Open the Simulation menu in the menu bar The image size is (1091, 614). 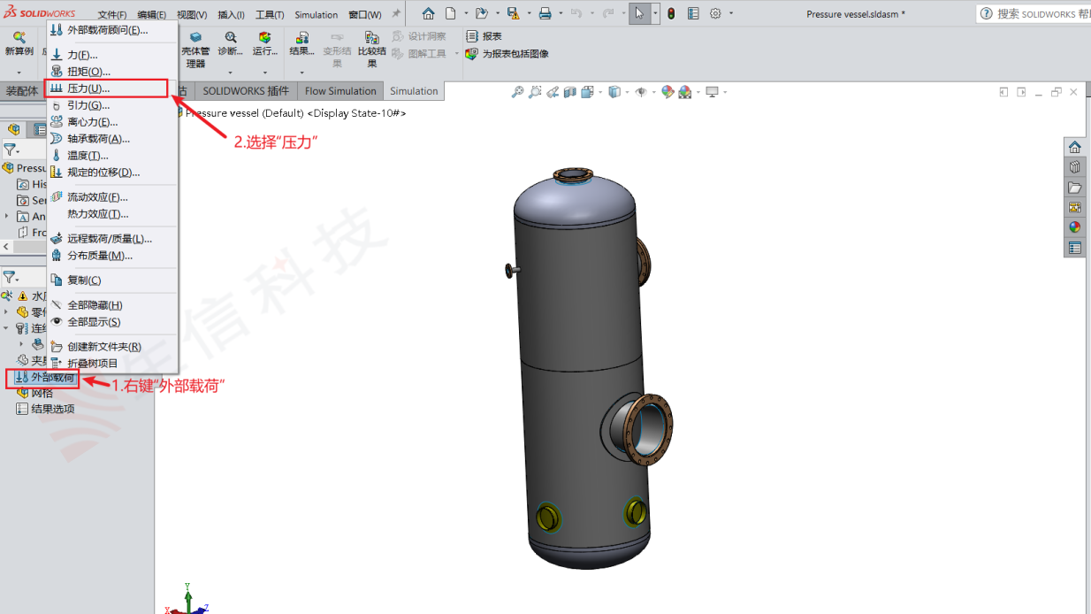pyautogui.click(x=315, y=14)
